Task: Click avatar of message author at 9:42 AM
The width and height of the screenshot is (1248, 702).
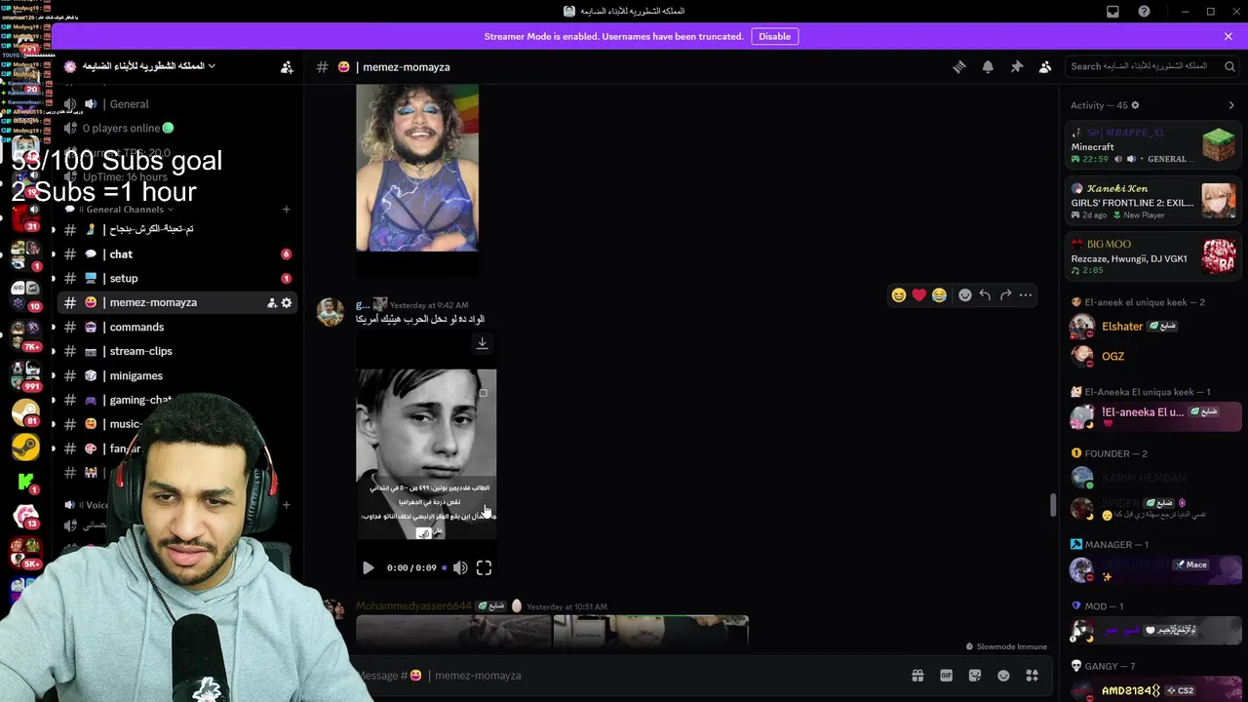Action: tap(331, 312)
